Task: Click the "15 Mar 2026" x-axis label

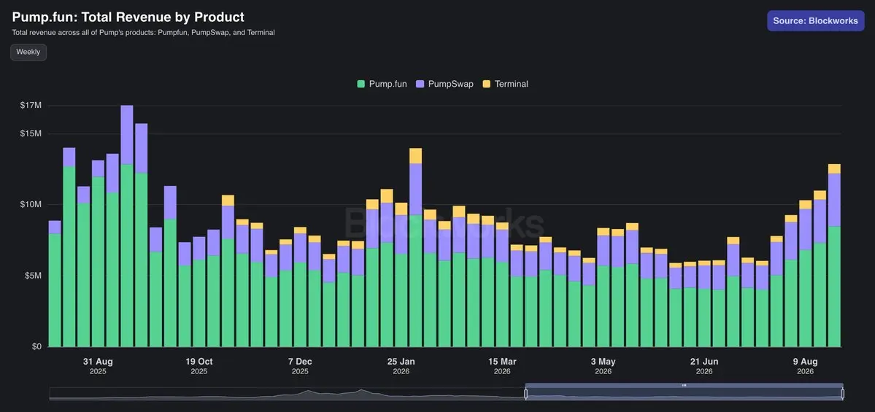Action: click(502, 366)
